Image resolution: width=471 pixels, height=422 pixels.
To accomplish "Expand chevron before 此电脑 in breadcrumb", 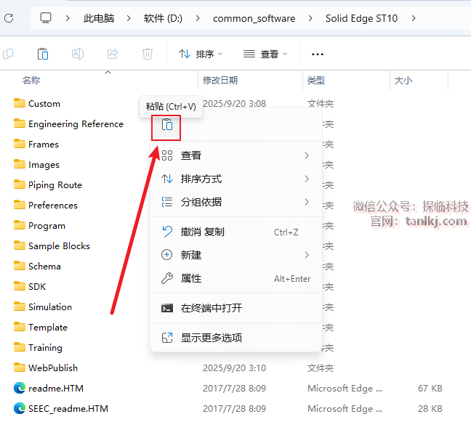I will (x=68, y=18).
